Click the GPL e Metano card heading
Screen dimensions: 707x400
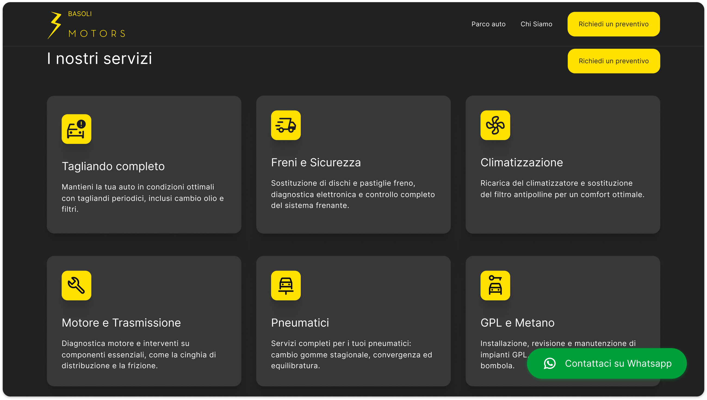pyautogui.click(x=517, y=323)
